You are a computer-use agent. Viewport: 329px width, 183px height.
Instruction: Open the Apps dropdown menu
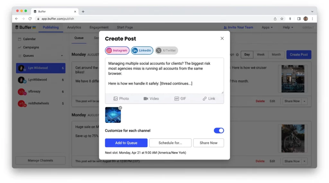[x=267, y=28]
